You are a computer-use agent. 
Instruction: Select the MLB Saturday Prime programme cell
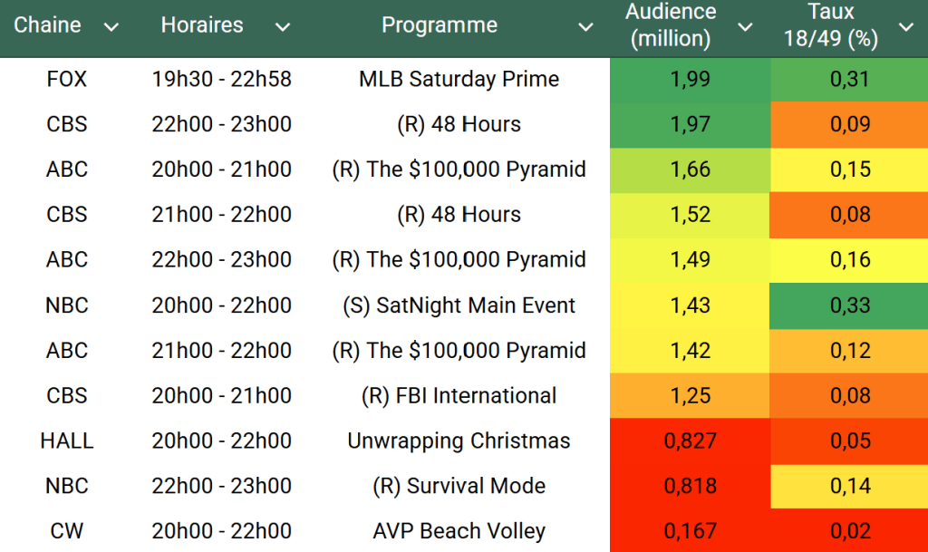click(459, 80)
